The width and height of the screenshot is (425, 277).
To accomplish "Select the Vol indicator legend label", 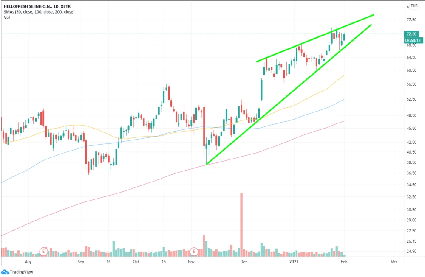I will [x=6, y=17].
